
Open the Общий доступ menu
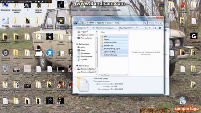[x=126, y=28]
